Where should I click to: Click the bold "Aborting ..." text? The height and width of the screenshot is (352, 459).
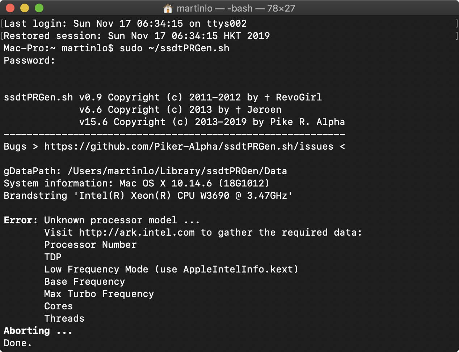coord(38,331)
